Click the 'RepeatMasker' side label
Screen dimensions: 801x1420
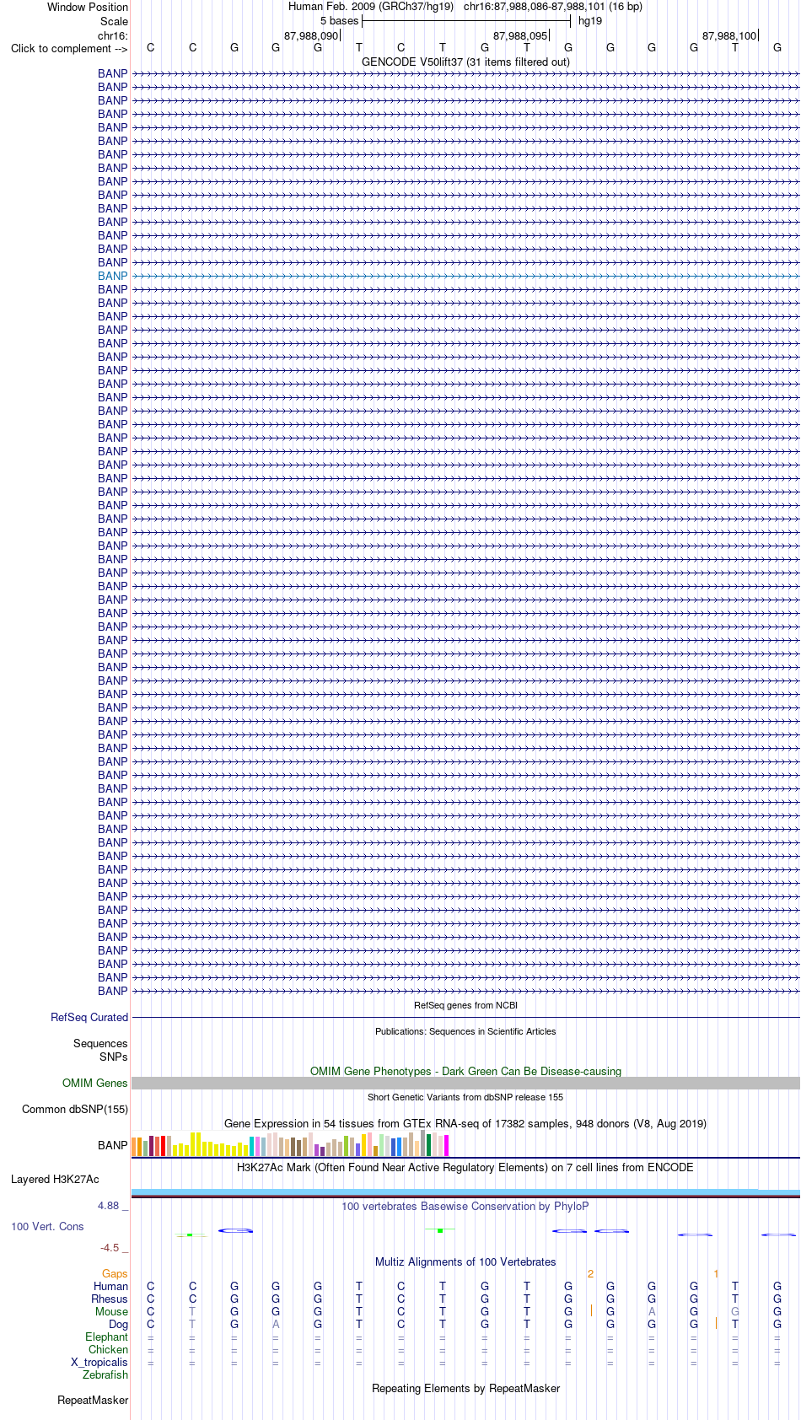click(93, 1401)
